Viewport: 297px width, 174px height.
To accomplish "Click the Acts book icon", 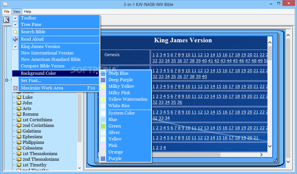I will click(19, 109).
